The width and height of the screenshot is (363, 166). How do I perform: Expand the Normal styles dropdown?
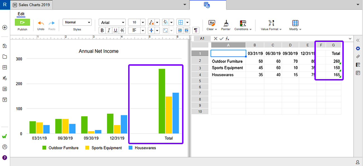pyautogui.click(x=77, y=22)
